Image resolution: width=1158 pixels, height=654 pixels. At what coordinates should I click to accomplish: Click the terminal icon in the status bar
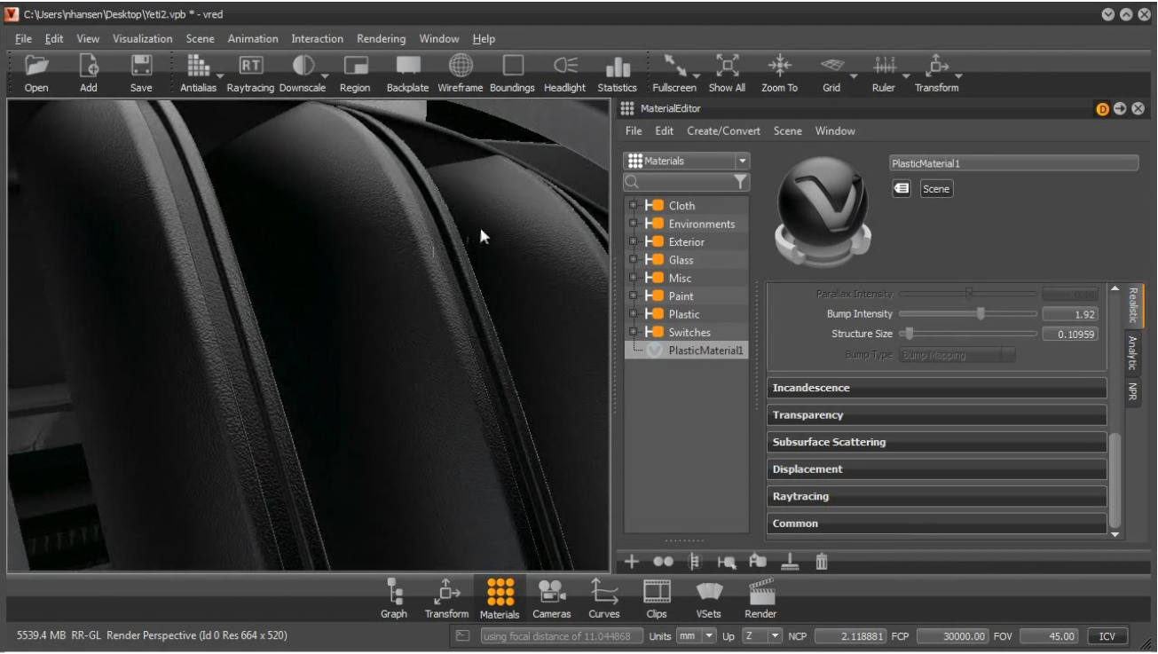(x=462, y=636)
